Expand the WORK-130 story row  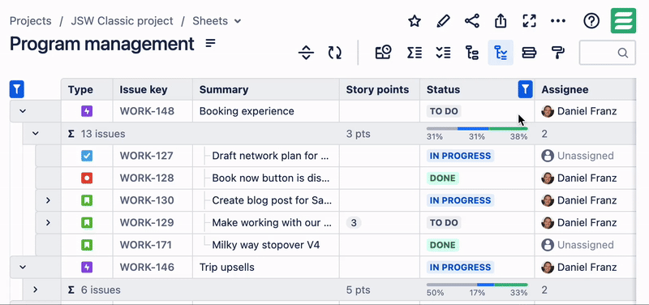[x=48, y=200]
